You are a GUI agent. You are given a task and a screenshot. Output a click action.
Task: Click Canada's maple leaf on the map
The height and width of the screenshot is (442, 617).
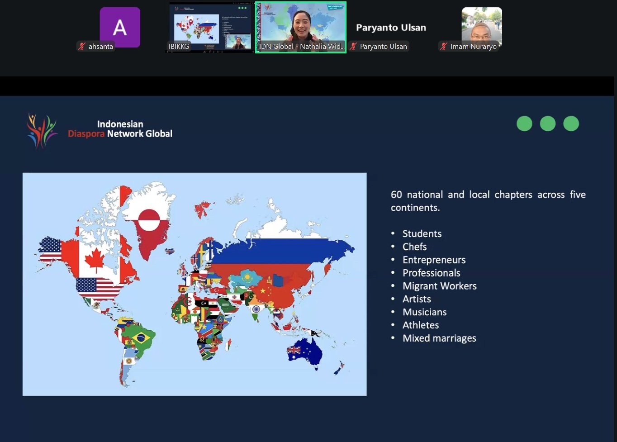(x=95, y=260)
